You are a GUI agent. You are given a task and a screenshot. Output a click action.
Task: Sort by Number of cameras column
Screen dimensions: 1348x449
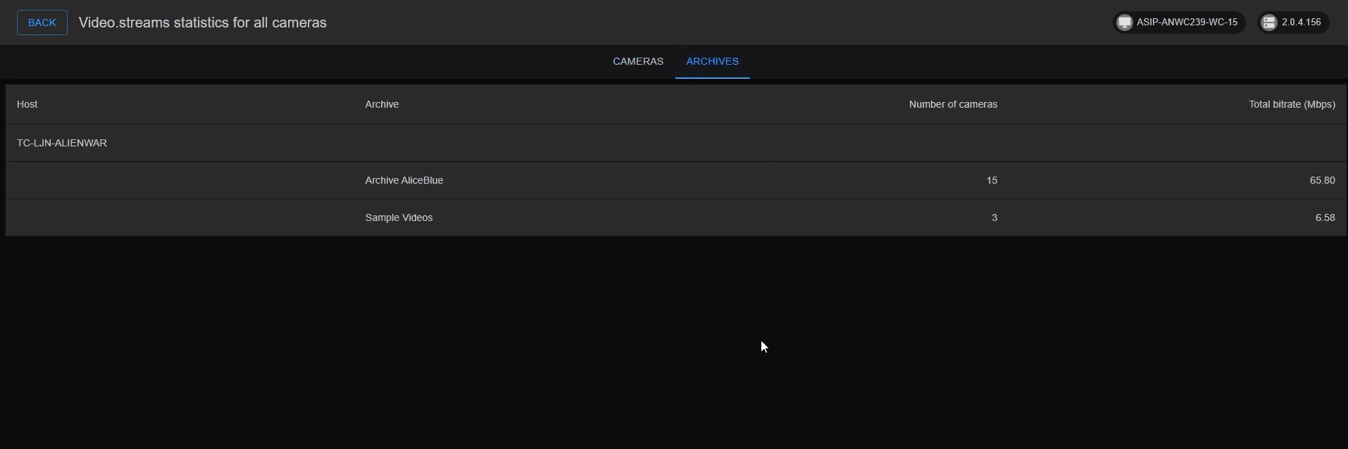click(952, 104)
